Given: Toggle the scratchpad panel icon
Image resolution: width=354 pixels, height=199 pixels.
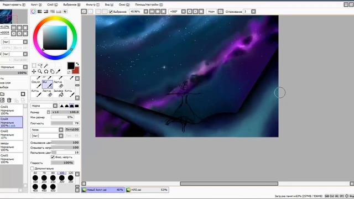Looking at the screenshot, I should tap(65, 12).
